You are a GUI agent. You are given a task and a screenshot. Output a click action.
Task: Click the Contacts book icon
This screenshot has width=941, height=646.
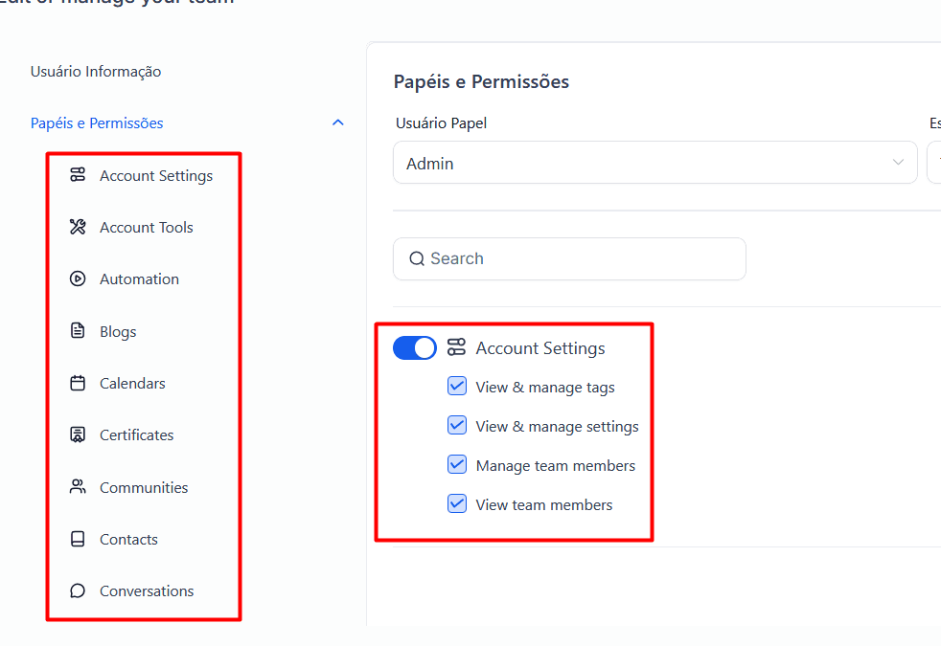78,539
